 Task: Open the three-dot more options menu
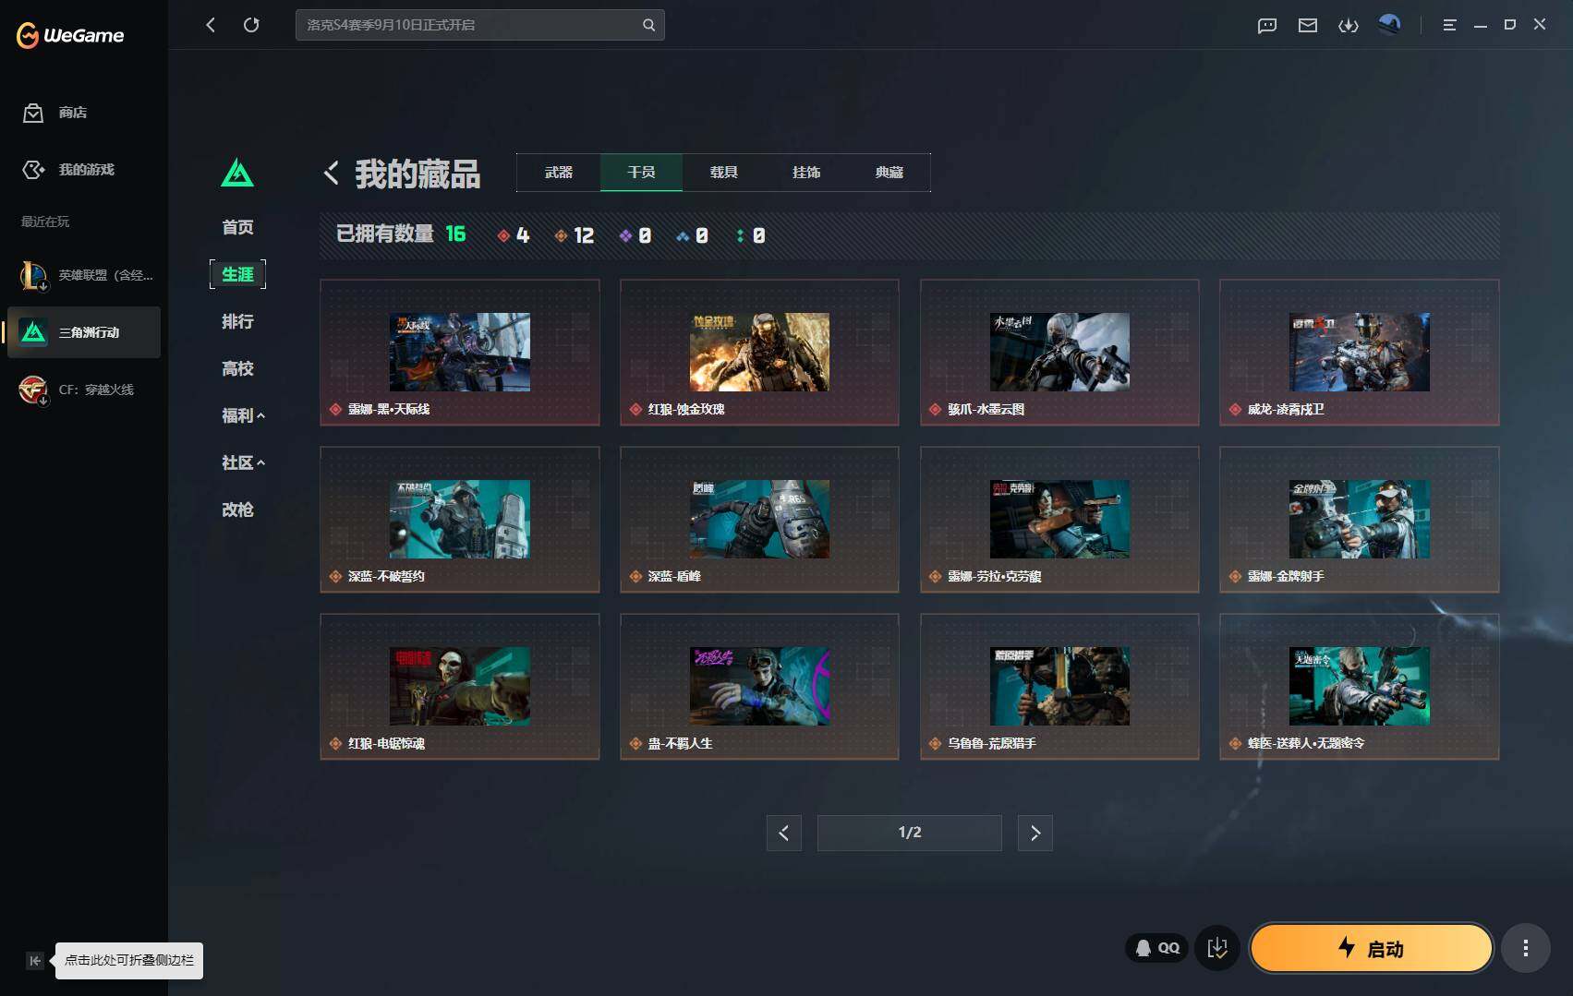1525,948
